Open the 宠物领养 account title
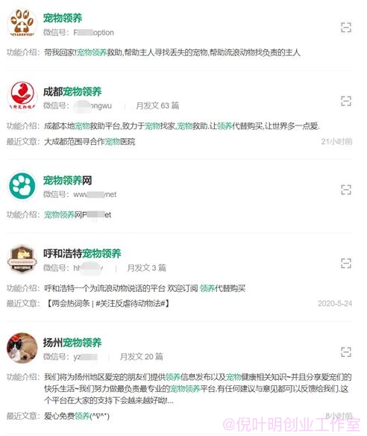The width and height of the screenshot is (367, 436). tap(63, 18)
